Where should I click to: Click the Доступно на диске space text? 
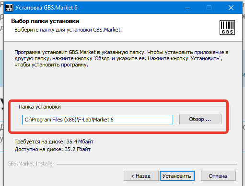53,149
